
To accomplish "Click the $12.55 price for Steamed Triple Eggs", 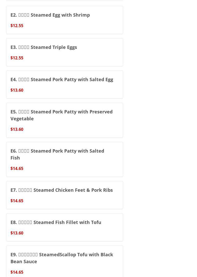I will 17,58.
